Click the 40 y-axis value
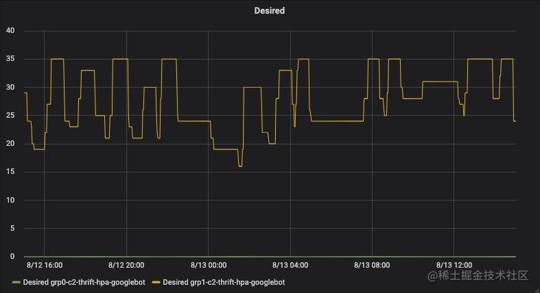This screenshot has height=293, width=540. [10, 31]
